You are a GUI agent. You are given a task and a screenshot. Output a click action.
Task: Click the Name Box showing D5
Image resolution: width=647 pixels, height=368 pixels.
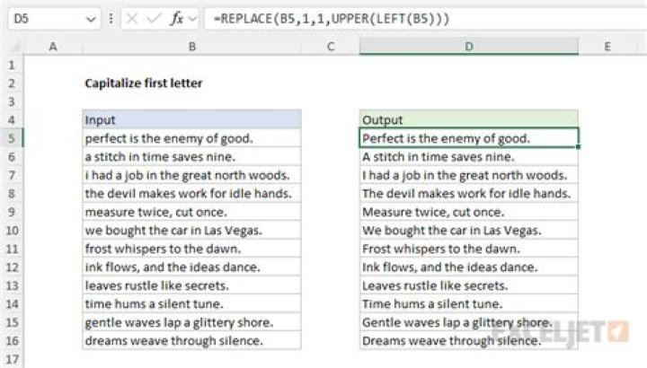coord(54,19)
